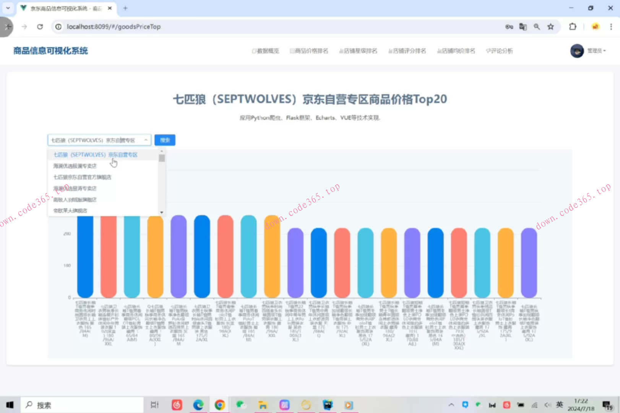
Task: Choose 海澜优选极澜专卖店 option in dropdown list
Action: pyautogui.click(x=75, y=166)
